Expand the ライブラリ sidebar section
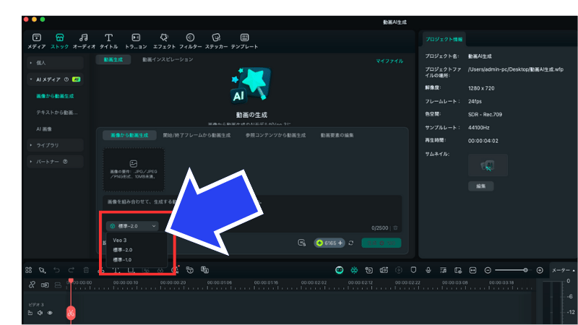The width and height of the screenshot is (578, 325). tap(54, 145)
